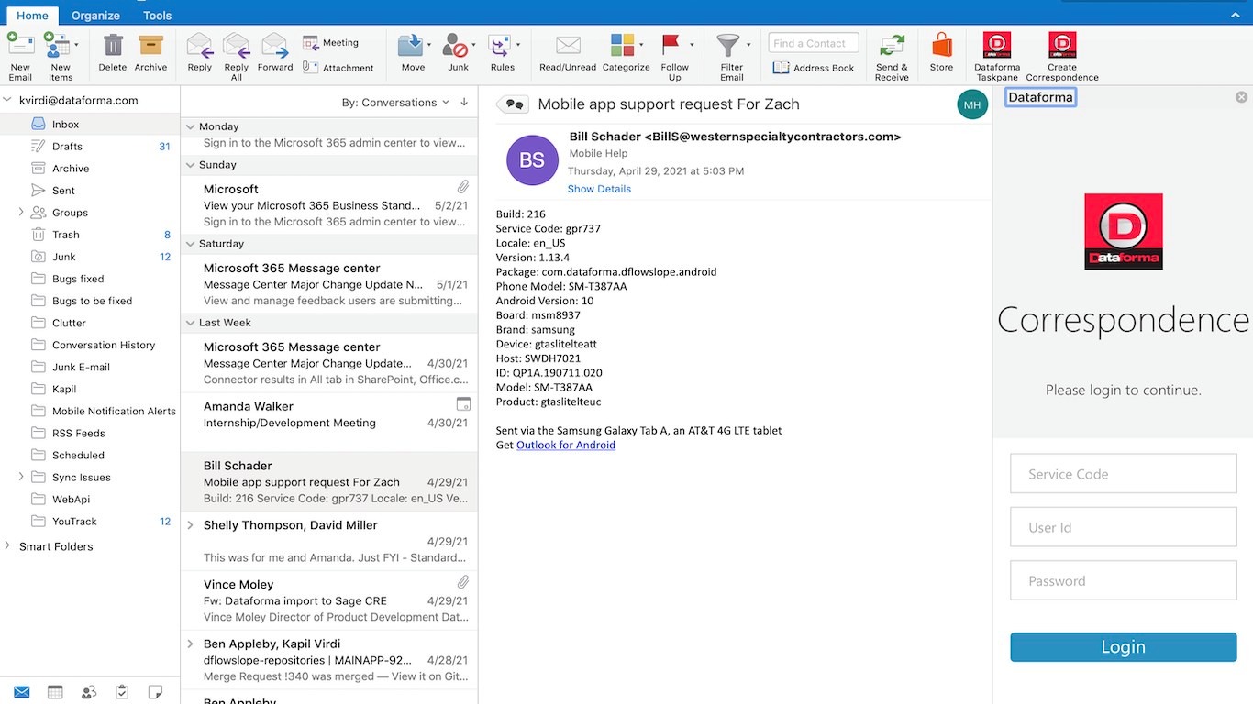Open the Store add-ins
Screen dimensions: 1253x704
(941, 53)
